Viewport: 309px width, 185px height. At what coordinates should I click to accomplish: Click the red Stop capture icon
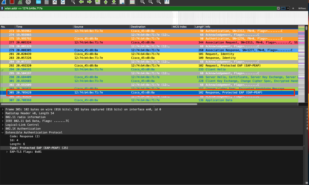tap(12, 2)
